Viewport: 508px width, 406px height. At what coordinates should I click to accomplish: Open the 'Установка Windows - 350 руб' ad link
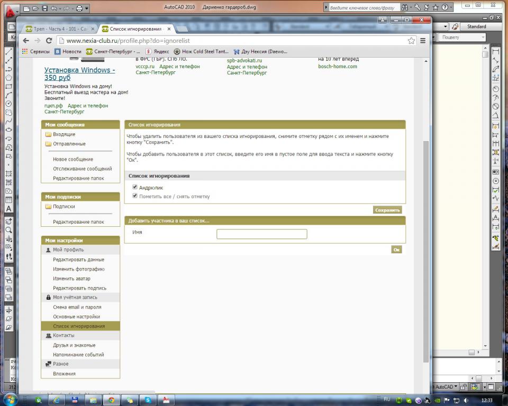tap(79, 73)
